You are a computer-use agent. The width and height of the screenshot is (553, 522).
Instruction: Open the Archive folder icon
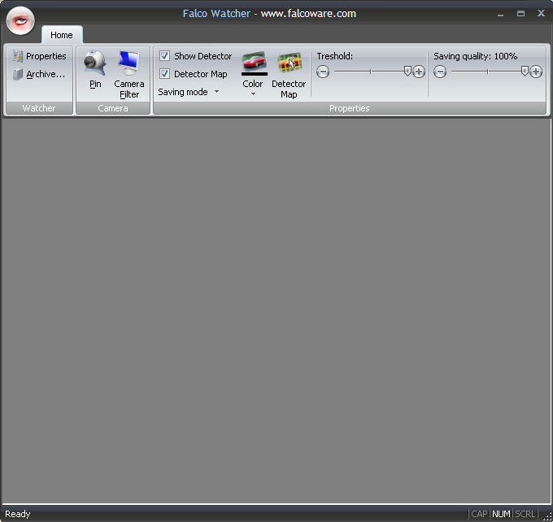point(18,75)
